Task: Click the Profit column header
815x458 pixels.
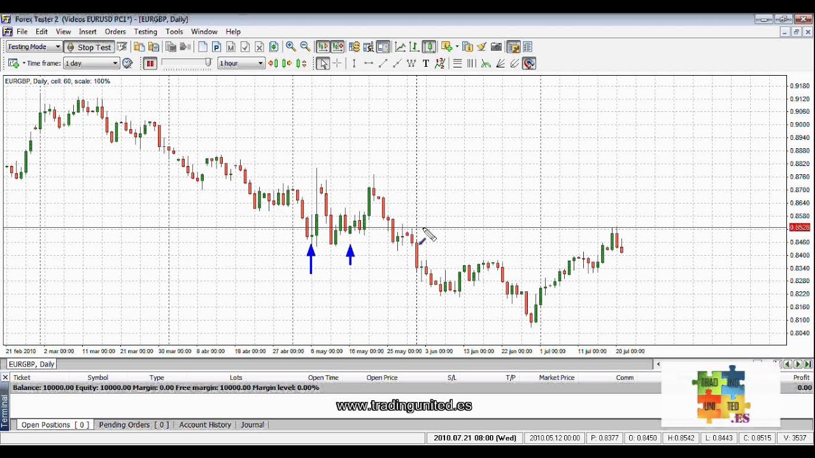Action: tap(801, 377)
